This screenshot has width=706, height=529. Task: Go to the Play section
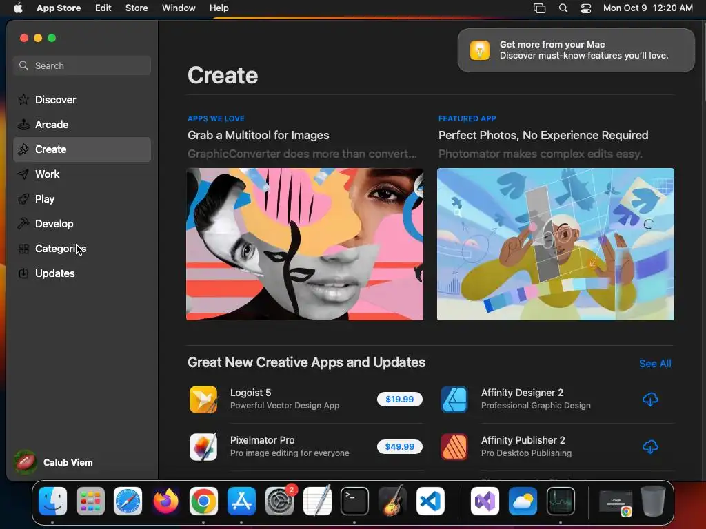[82, 199]
